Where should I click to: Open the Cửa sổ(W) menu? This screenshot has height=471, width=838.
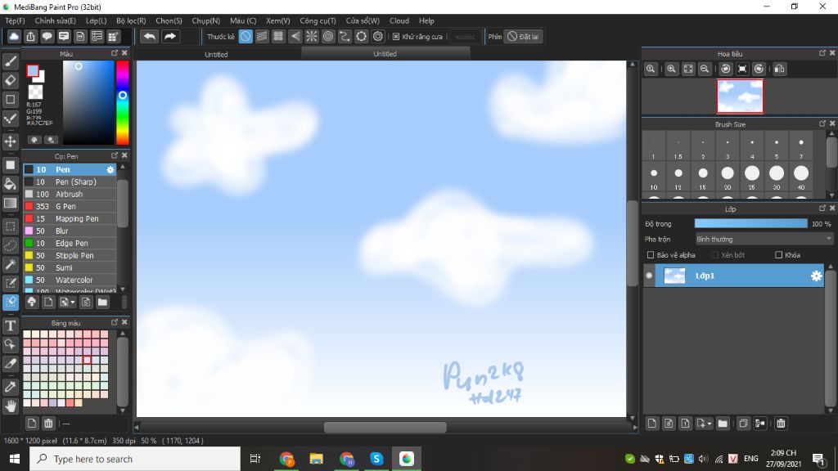(x=363, y=20)
